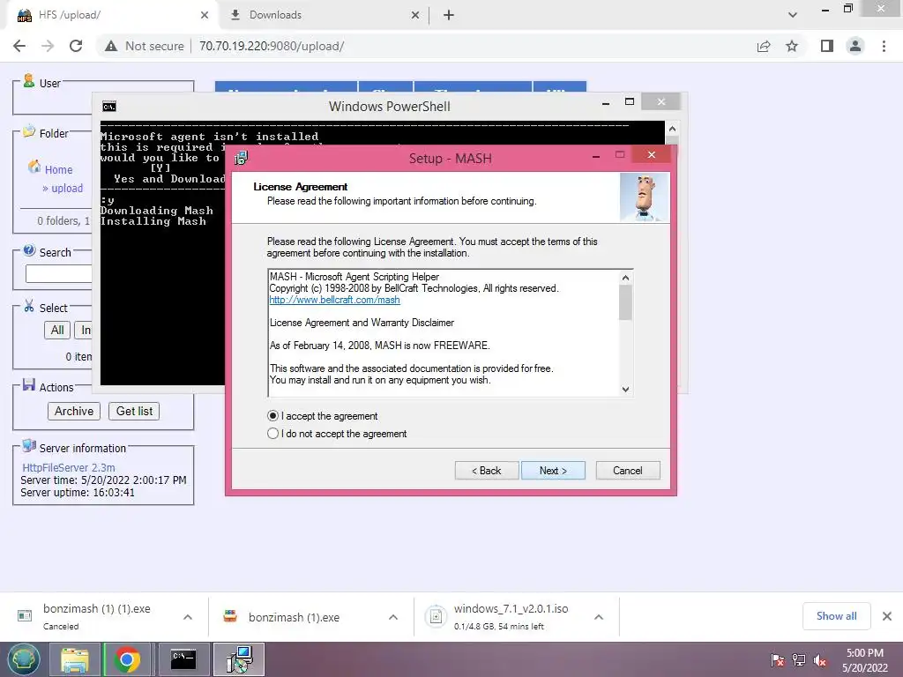The image size is (903, 677).
Task: Click Show all downloads
Action: [x=836, y=616]
